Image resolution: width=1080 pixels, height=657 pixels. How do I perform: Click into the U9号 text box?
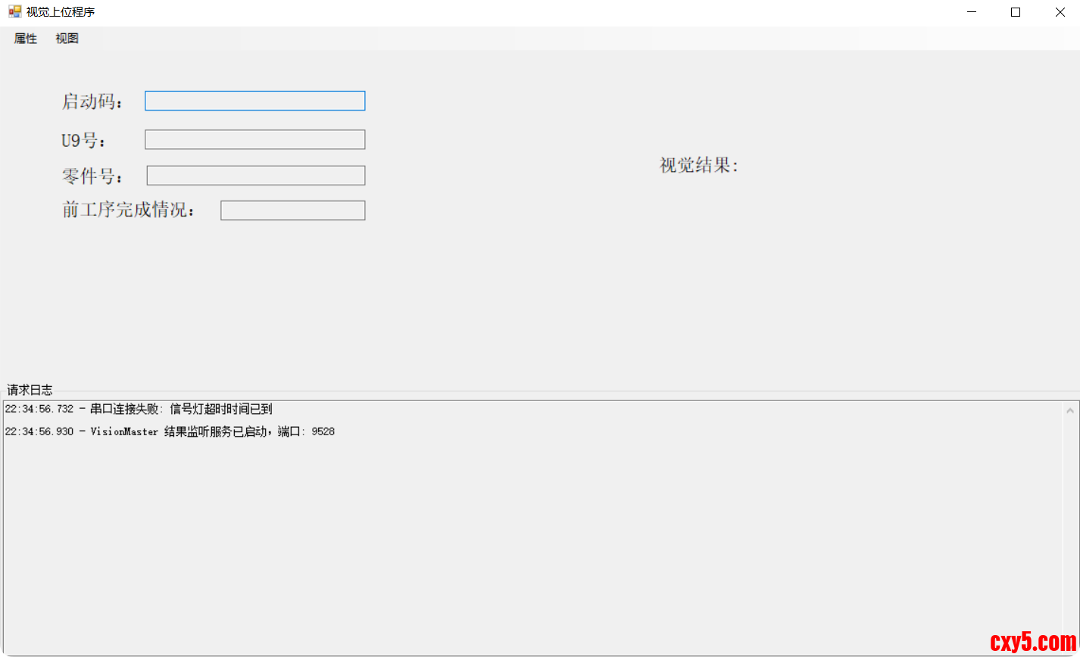pyautogui.click(x=254, y=139)
